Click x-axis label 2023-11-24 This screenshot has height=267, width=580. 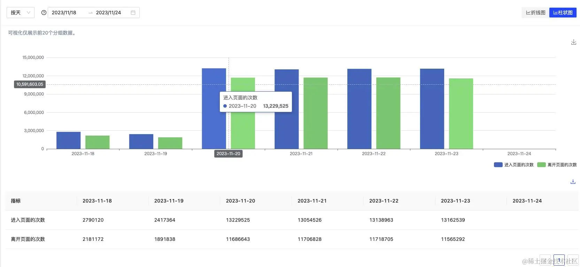pos(519,154)
